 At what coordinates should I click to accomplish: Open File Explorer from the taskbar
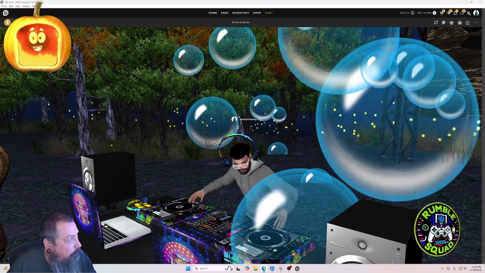(x=255, y=268)
